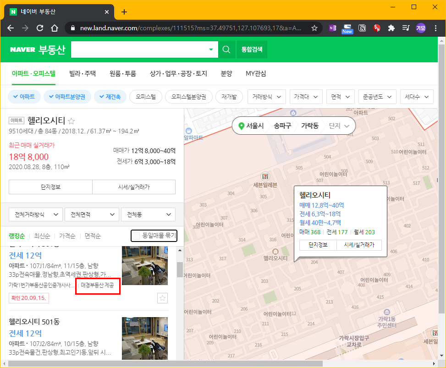Close the 네이버 부동산 tab
The height and width of the screenshot is (368, 446).
pos(107,12)
